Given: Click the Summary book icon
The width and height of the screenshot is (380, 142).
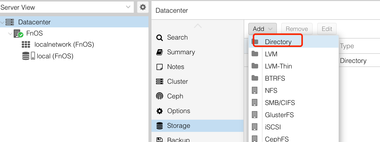Looking at the screenshot, I should click(x=159, y=52).
